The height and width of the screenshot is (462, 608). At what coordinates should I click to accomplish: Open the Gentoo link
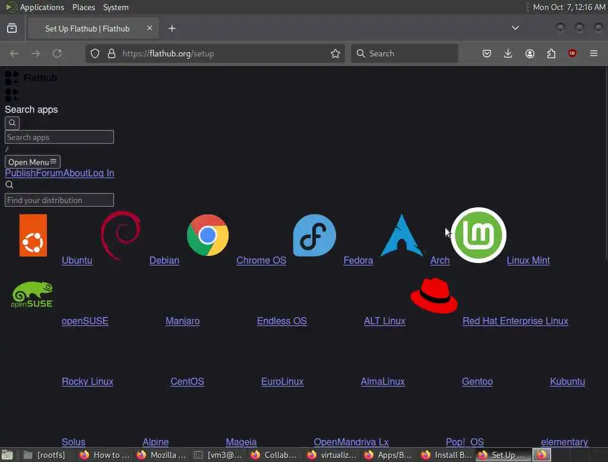pyautogui.click(x=477, y=381)
